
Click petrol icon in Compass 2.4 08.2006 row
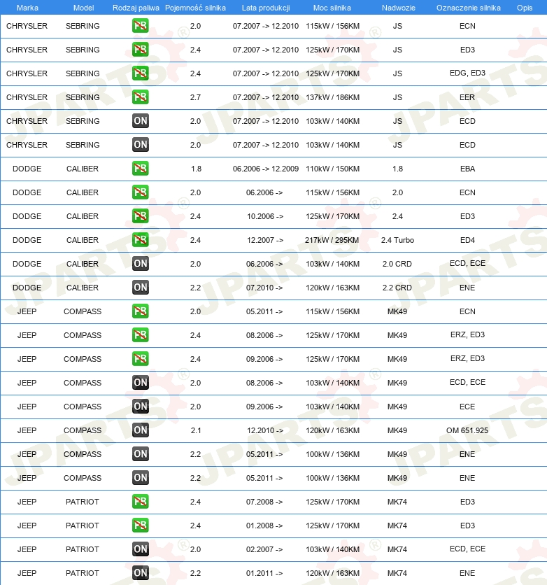140,334
